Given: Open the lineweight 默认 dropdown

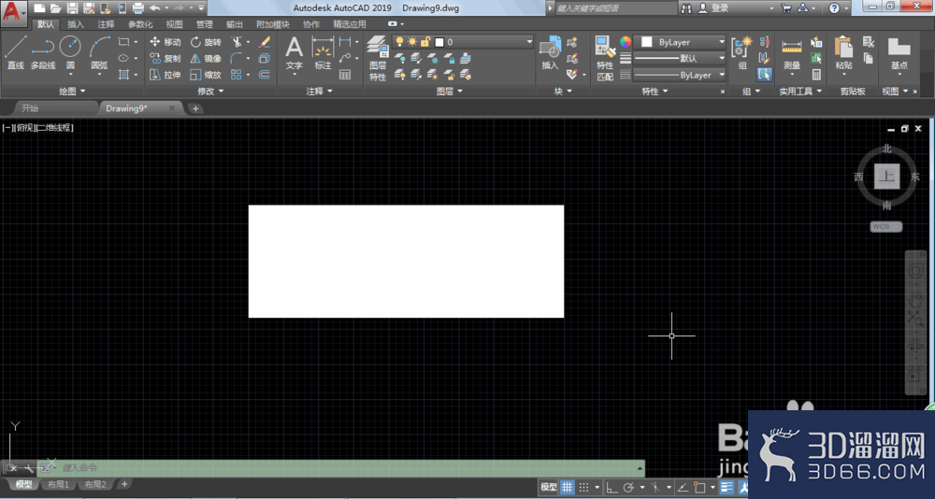Looking at the screenshot, I should tap(680, 59).
